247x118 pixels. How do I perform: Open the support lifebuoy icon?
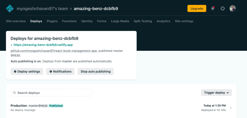222,8
